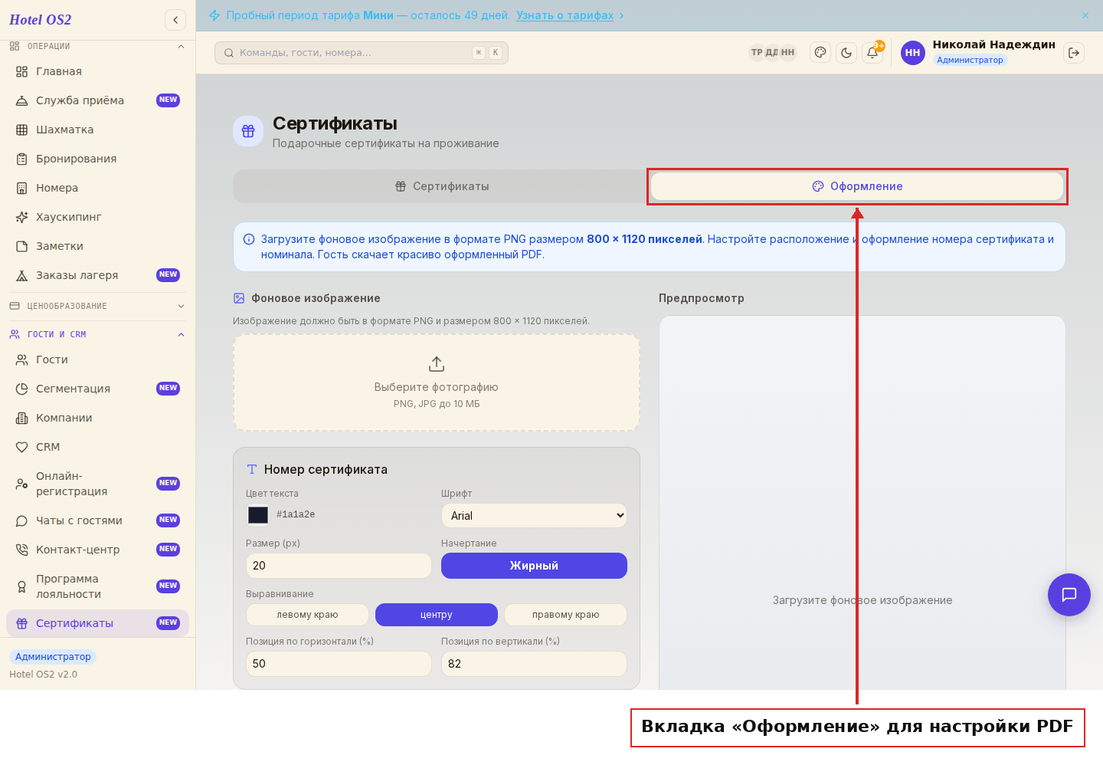1103x765 pixels.
Task: Open the floating chat support button
Action: pyautogui.click(x=1069, y=595)
